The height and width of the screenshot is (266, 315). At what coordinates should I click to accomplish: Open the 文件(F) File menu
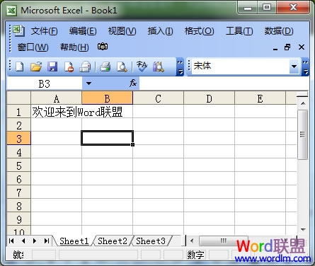45,31
